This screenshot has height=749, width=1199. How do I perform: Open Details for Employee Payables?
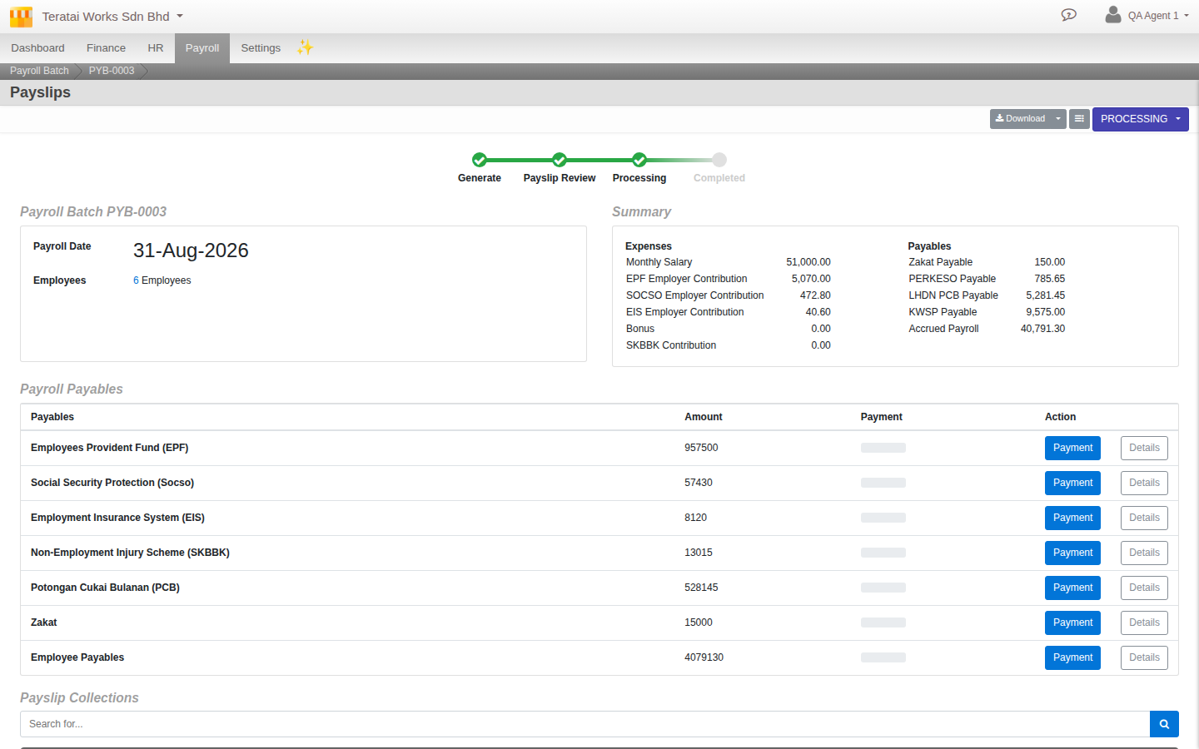click(x=1144, y=657)
